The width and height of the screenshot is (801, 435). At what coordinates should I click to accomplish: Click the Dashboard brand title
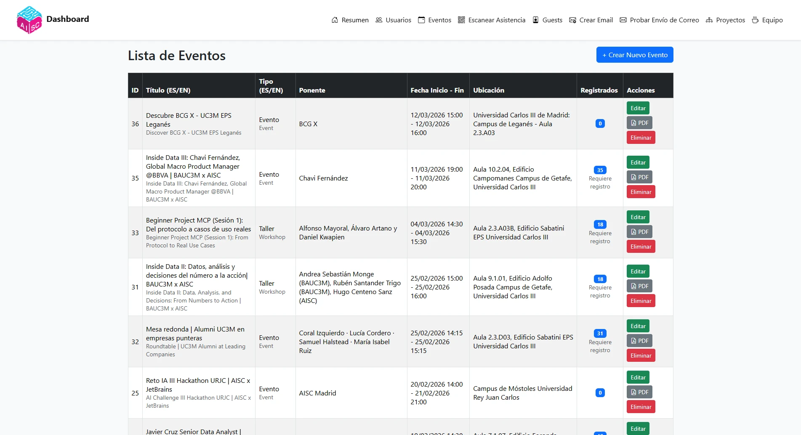click(68, 19)
